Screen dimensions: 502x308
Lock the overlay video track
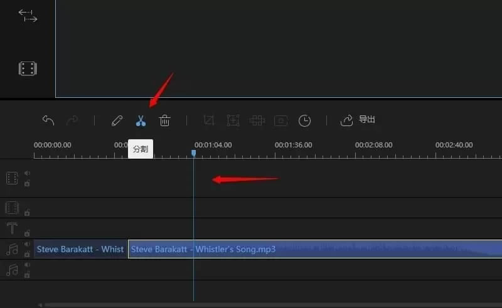(27, 212)
